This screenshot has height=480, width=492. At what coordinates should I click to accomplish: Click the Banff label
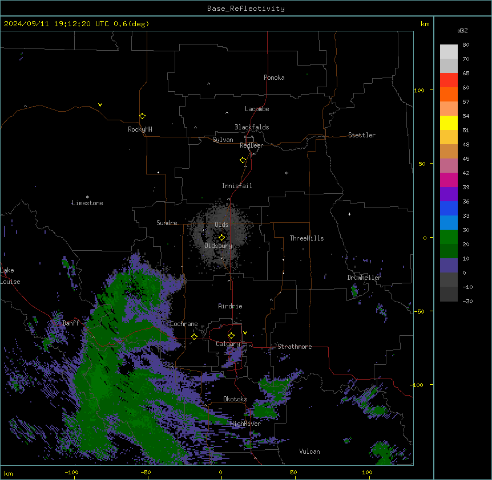71,323
